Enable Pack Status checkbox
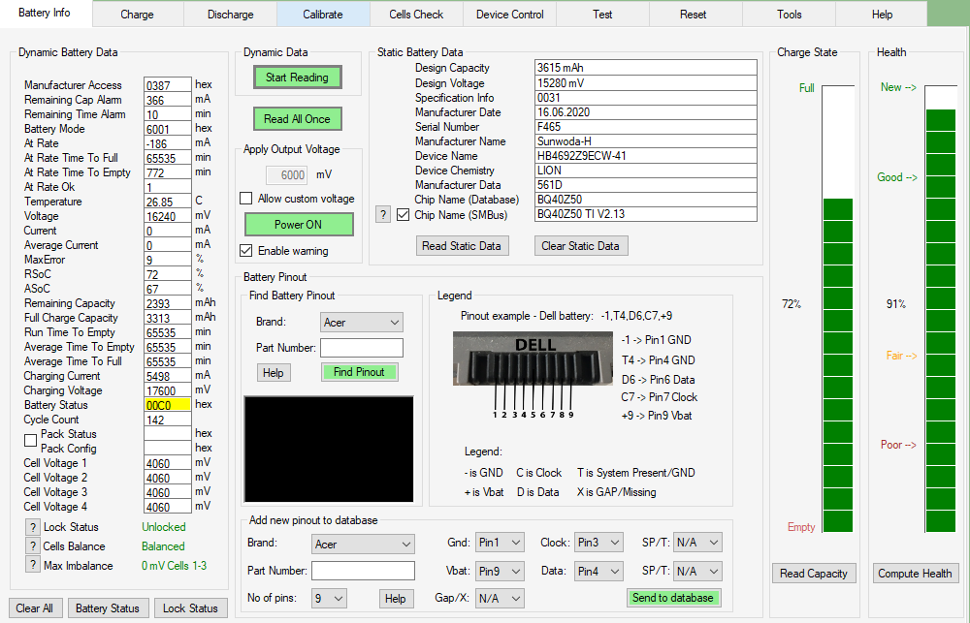 coord(30,441)
